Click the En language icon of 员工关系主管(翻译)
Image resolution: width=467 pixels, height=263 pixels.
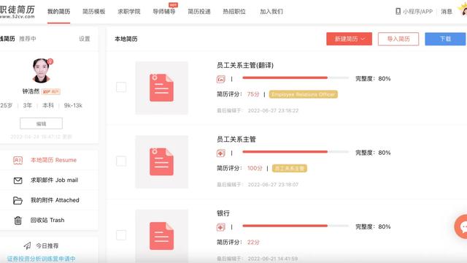click(220, 80)
